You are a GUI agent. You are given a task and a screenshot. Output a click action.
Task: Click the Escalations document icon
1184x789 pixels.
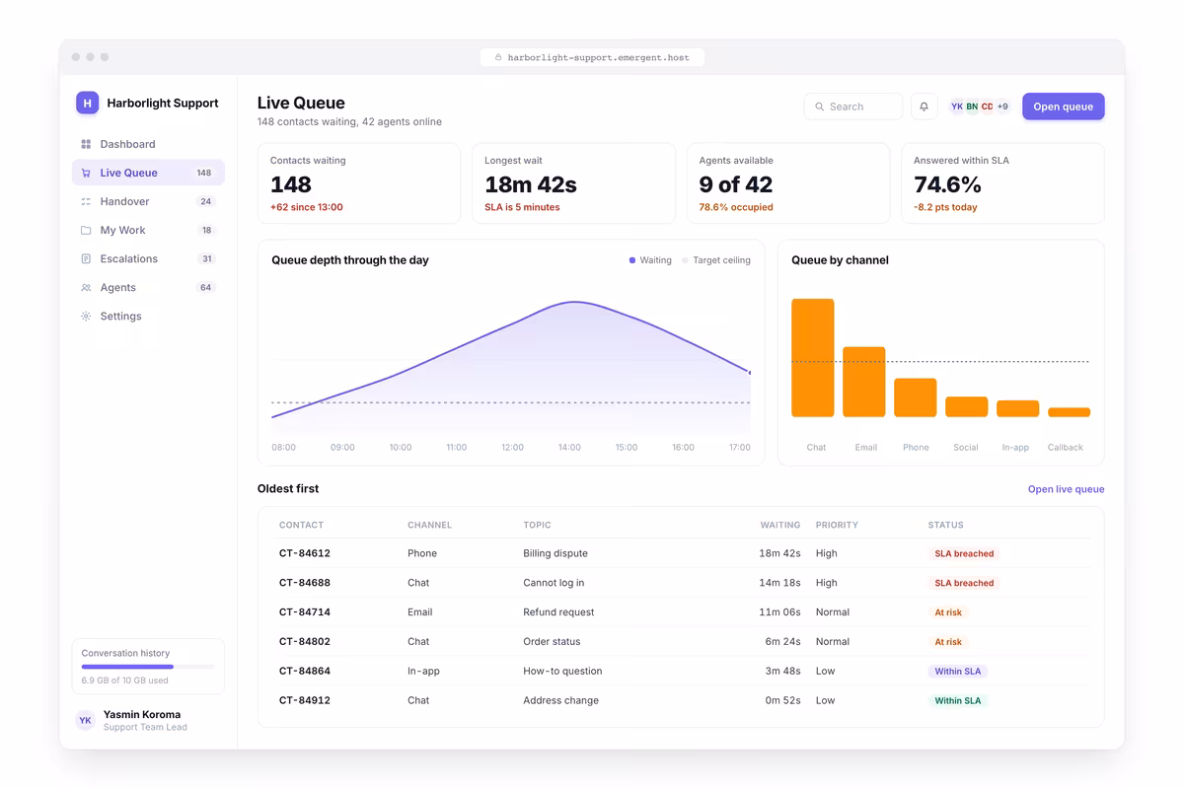point(86,258)
